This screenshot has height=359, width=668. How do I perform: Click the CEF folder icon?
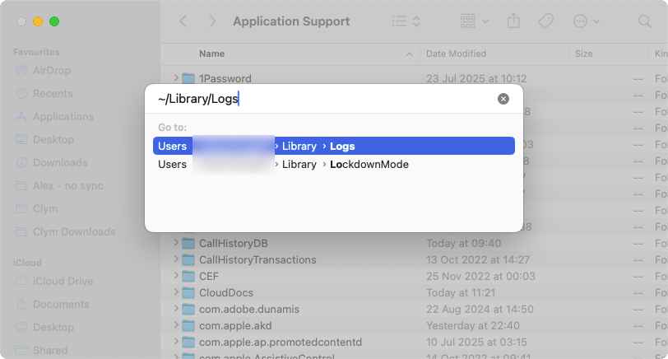(188, 277)
